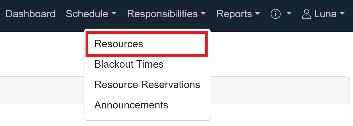Select Resources from the dropdown
The height and width of the screenshot is (126, 353).
(x=119, y=44)
